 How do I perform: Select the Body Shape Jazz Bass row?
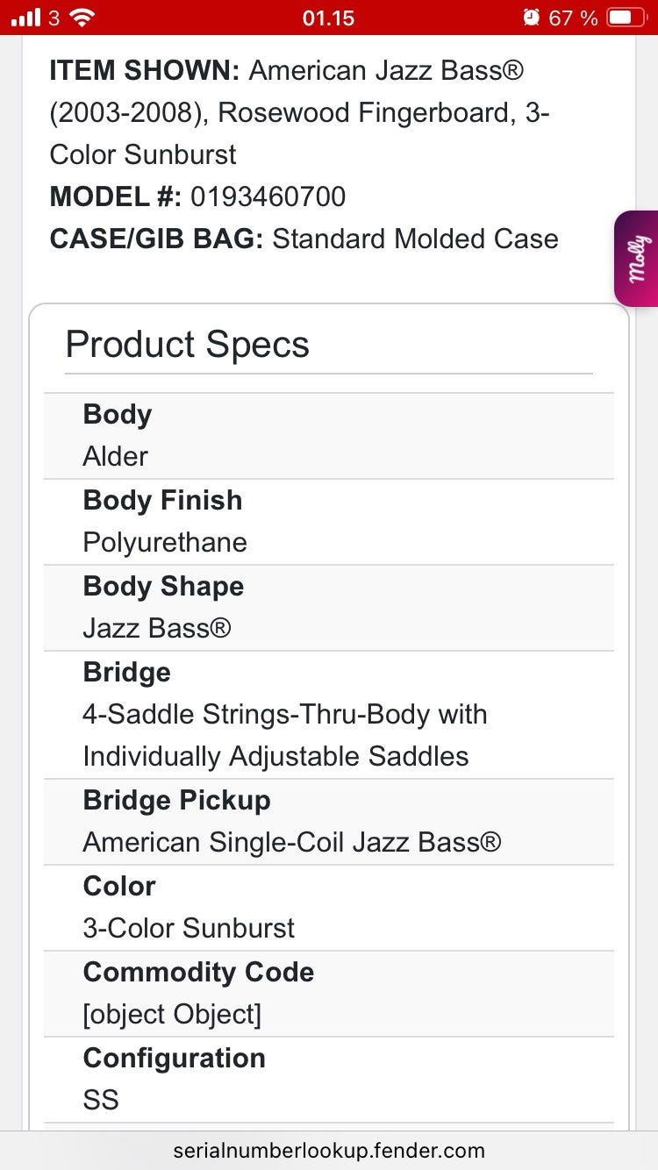point(329,608)
